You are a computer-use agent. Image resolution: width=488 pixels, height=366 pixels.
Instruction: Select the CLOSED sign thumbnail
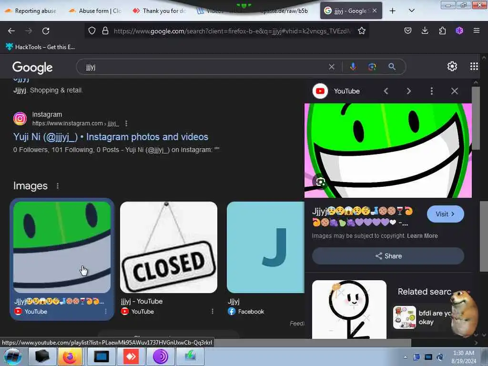click(169, 247)
